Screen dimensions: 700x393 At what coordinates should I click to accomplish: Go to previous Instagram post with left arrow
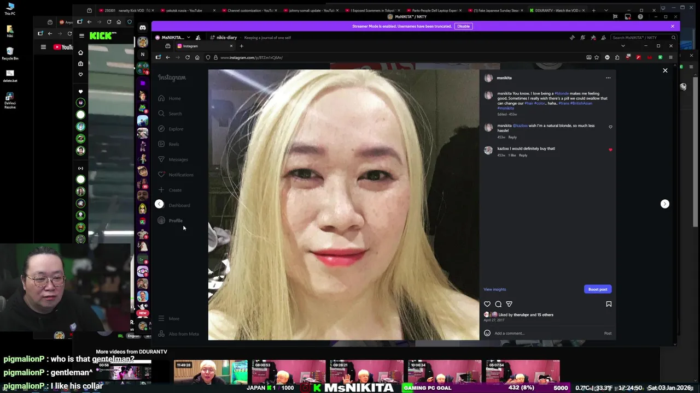pos(159,204)
